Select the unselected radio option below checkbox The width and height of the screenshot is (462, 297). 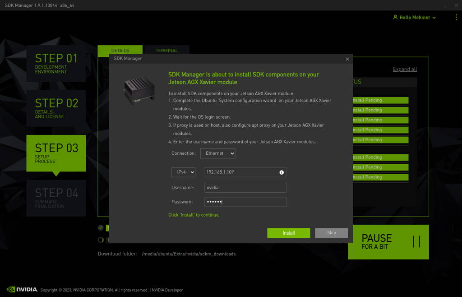click(101, 240)
